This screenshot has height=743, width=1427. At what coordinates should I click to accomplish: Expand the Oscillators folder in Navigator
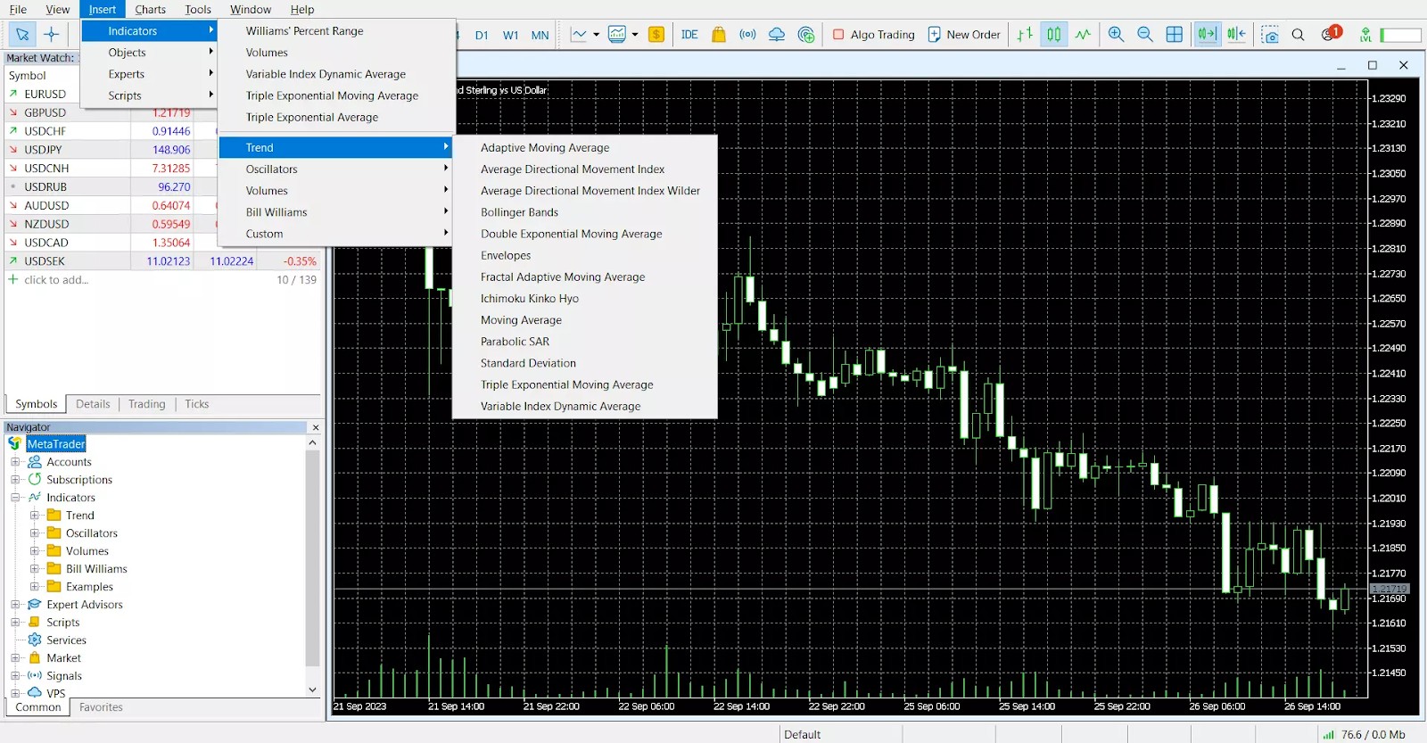[x=34, y=533]
